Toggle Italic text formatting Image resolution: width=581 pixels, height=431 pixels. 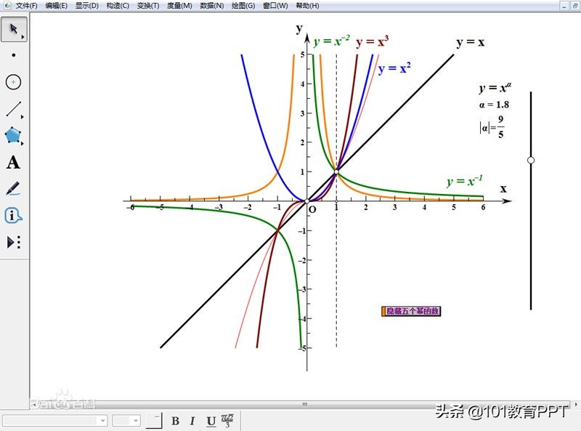tap(192, 421)
